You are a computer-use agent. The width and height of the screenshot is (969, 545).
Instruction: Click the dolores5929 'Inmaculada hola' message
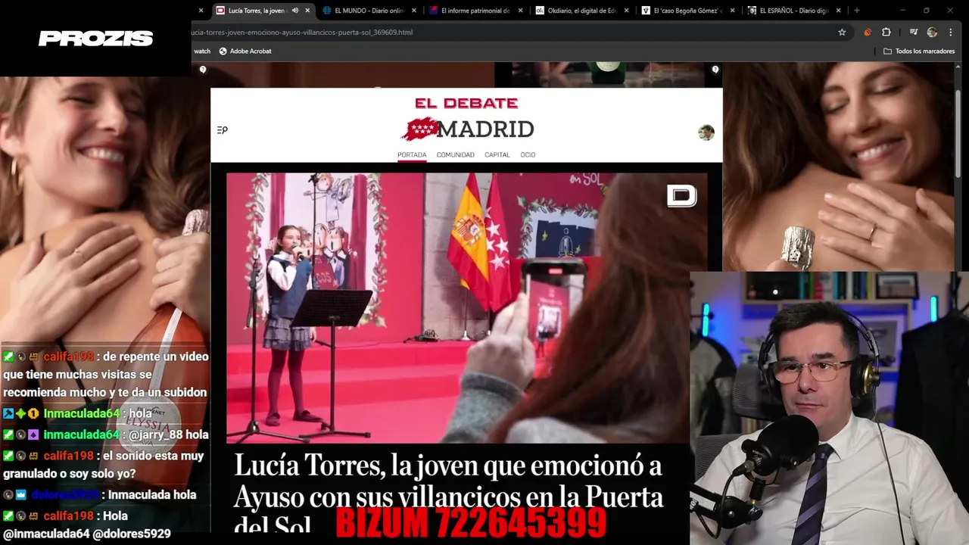coord(101,494)
